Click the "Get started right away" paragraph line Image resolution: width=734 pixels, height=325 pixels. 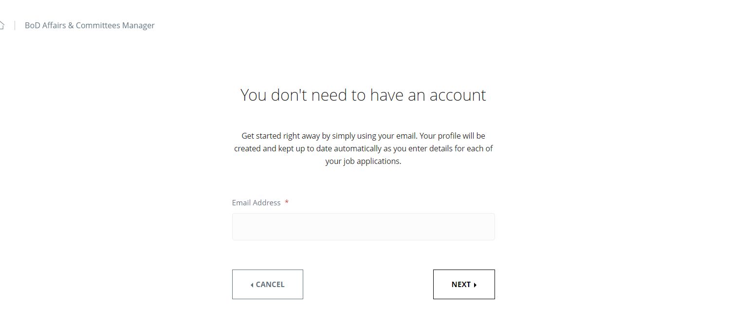coord(363,136)
